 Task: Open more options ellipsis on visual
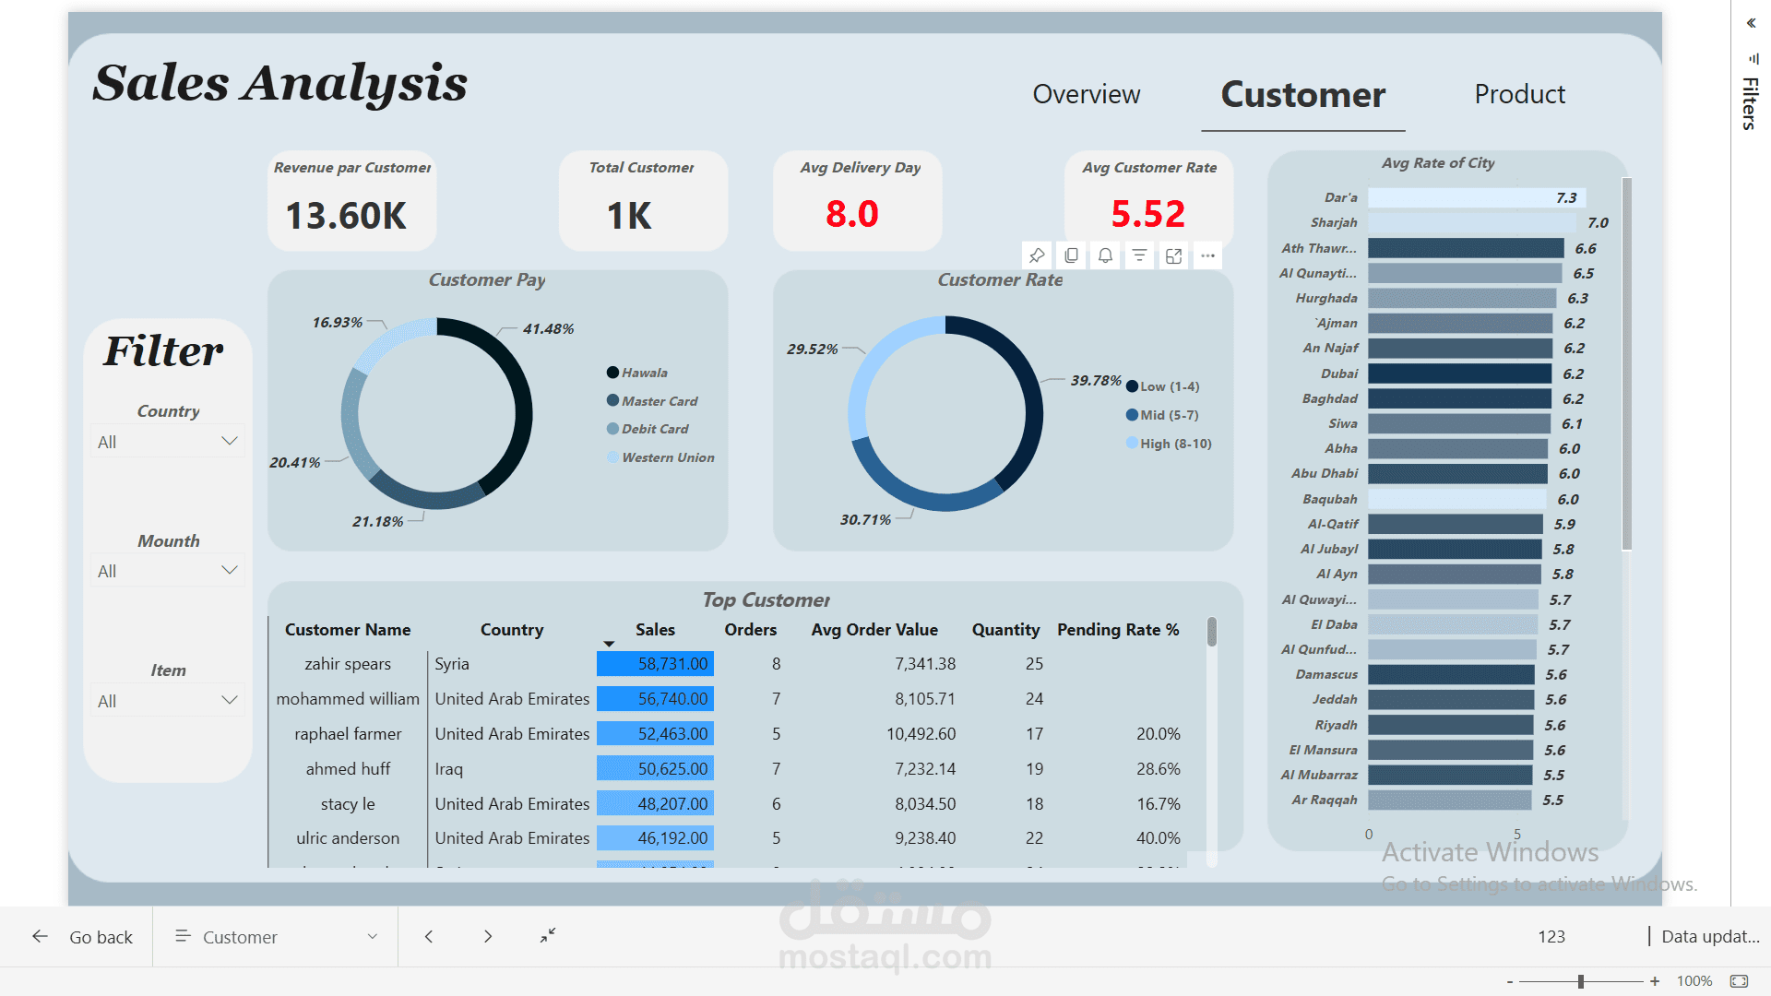(x=1207, y=255)
